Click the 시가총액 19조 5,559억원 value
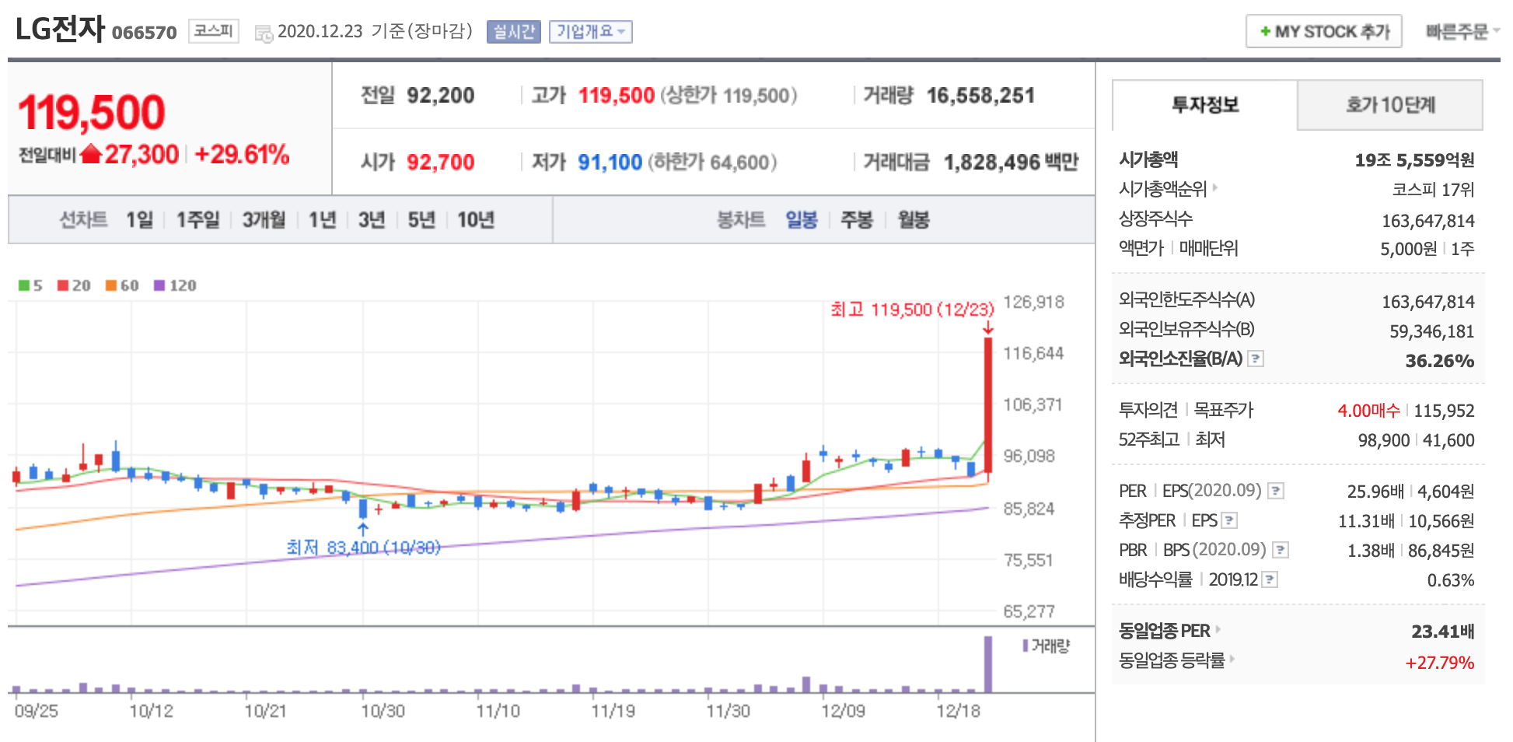1513x742 pixels. coord(1414,160)
